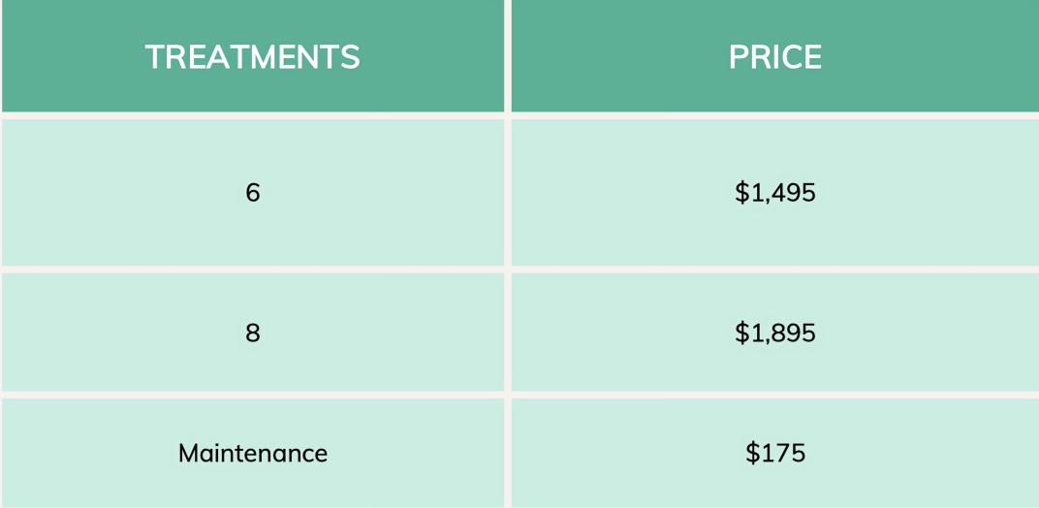This screenshot has height=508, width=1039.
Task: Click the vertical divider beside Maintenance
Action: click(508, 453)
